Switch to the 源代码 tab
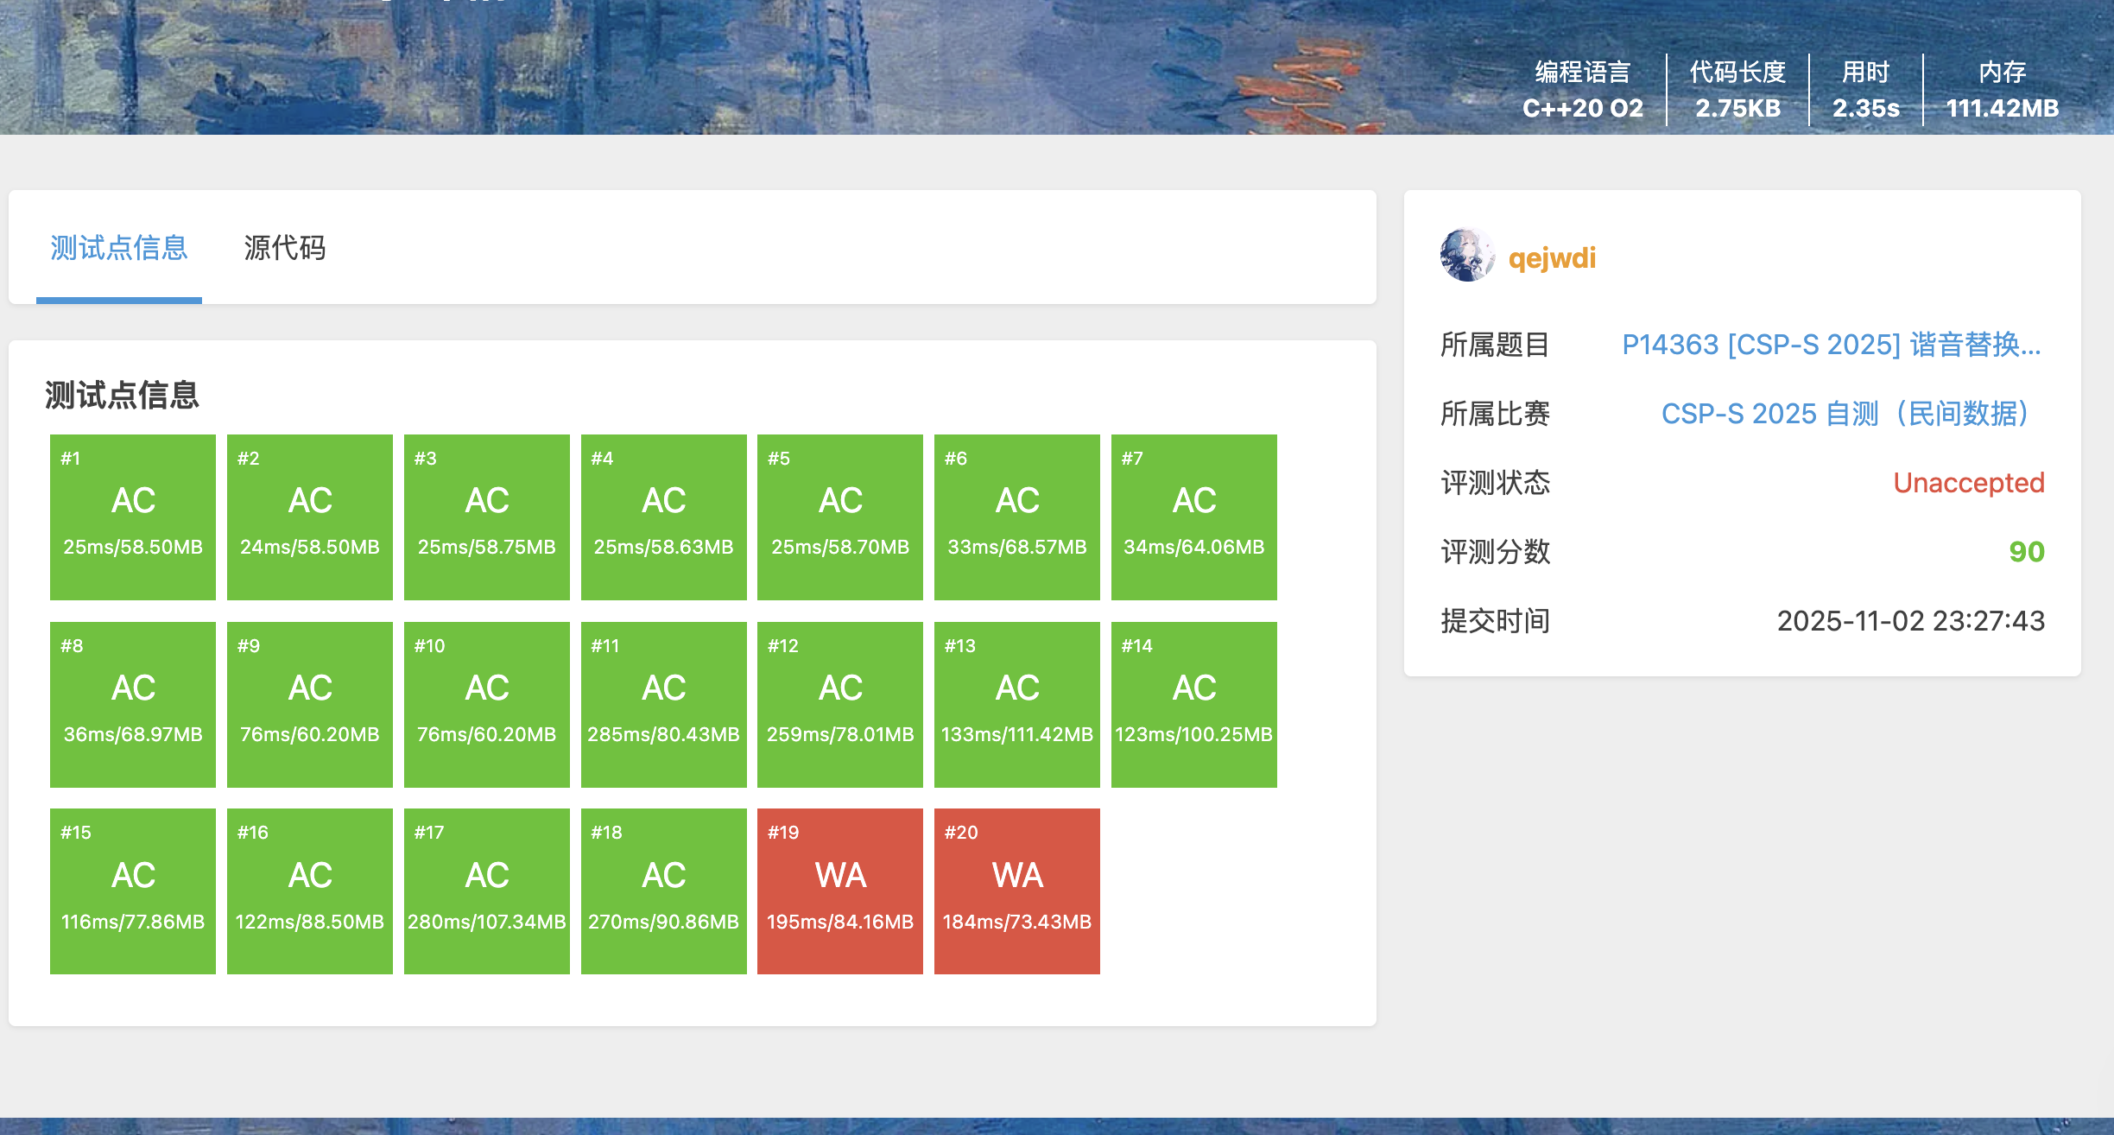This screenshot has height=1135, width=2114. click(284, 248)
